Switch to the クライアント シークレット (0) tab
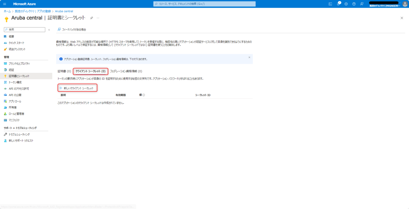The width and height of the screenshot is (409, 209). point(90,71)
